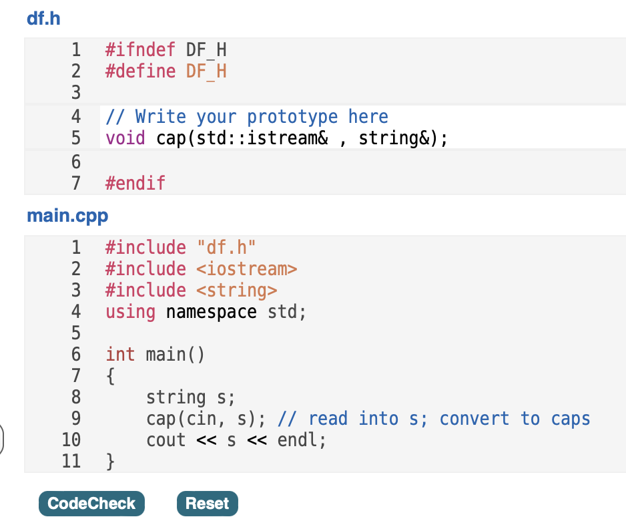Click the CodeCheck button
626x525 pixels.
(x=91, y=504)
